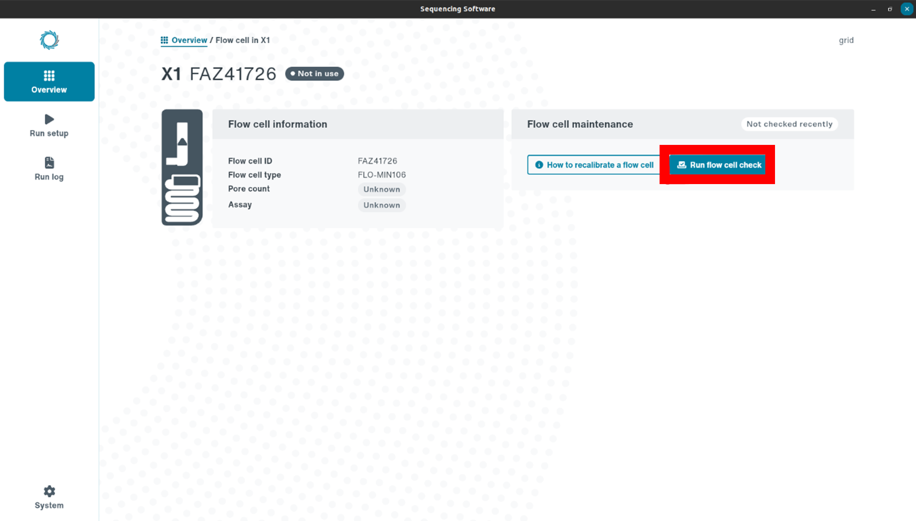The image size is (916, 521).
Task: Click the Pore count Unknown badge
Action: [x=382, y=189]
